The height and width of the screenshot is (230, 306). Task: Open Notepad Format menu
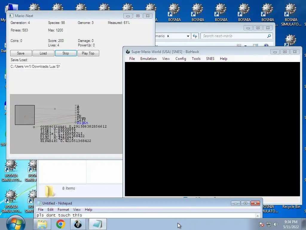click(x=63, y=209)
